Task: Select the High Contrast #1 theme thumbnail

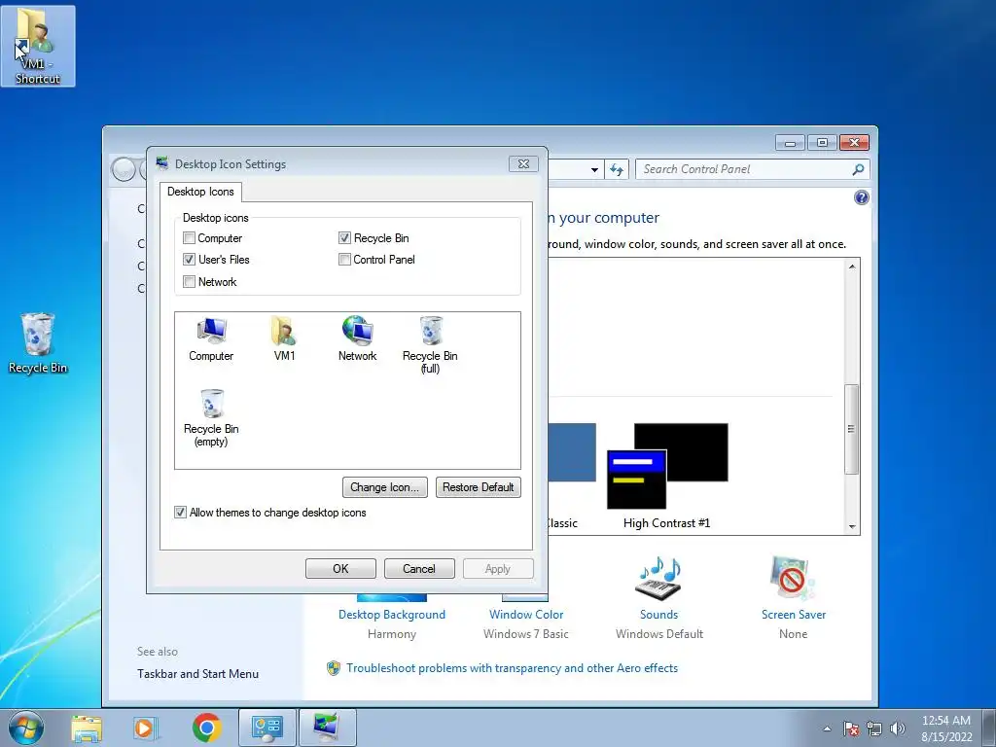Action: coord(667,466)
